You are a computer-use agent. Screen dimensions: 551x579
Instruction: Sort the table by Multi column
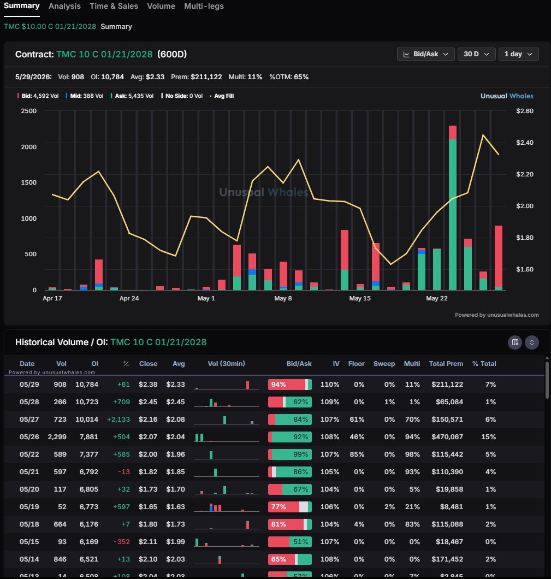pyautogui.click(x=412, y=364)
